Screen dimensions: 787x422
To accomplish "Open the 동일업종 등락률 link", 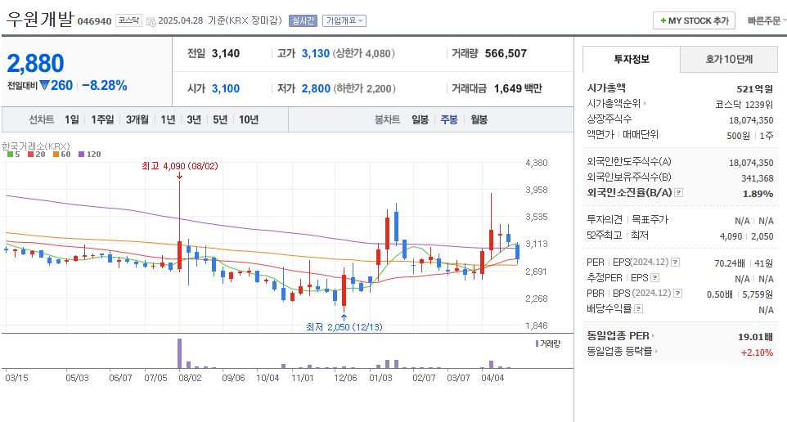I will pyautogui.click(x=619, y=351).
